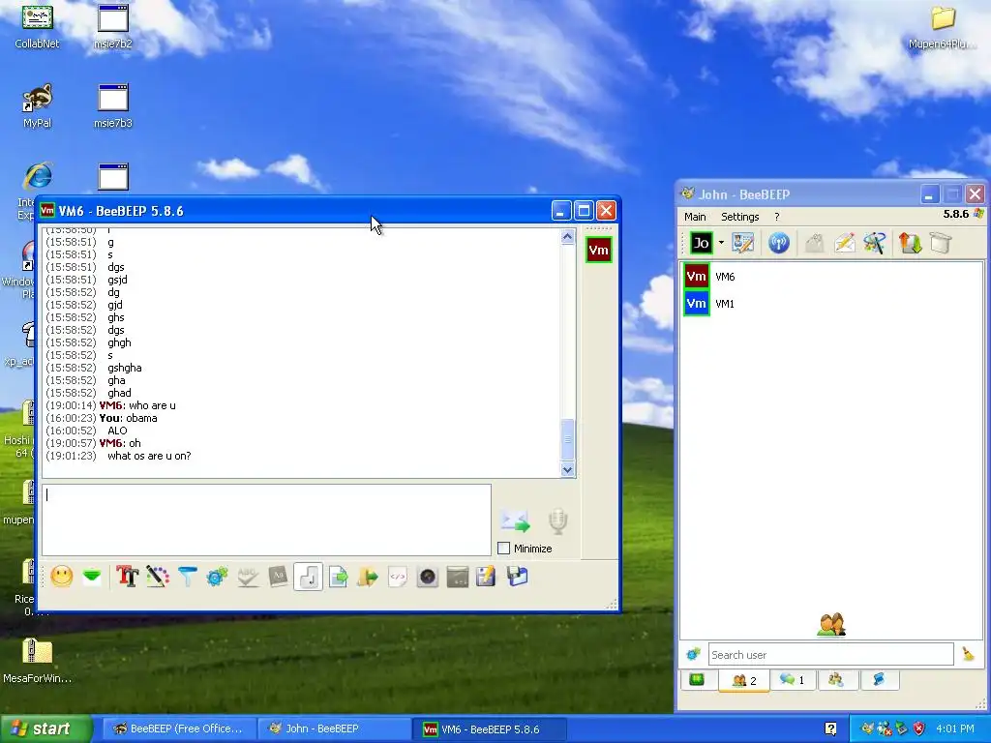Image resolution: width=991 pixels, height=743 pixels.
Task: Click the send file document icon
Action: click(x=338, y=577)
